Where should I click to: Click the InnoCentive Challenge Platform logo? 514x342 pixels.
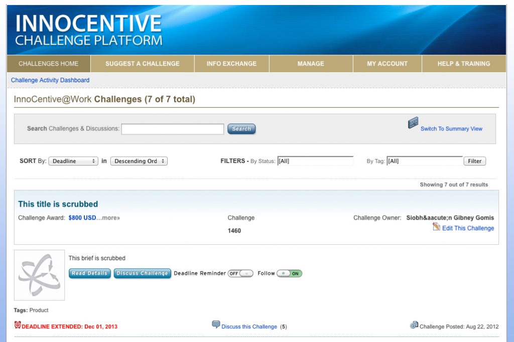tap(89, 30)
